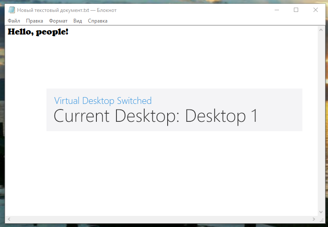This screenshot has height=227, width=328.
Task: Minimize the Блокнот window
Action: click(x=277, y=10)
